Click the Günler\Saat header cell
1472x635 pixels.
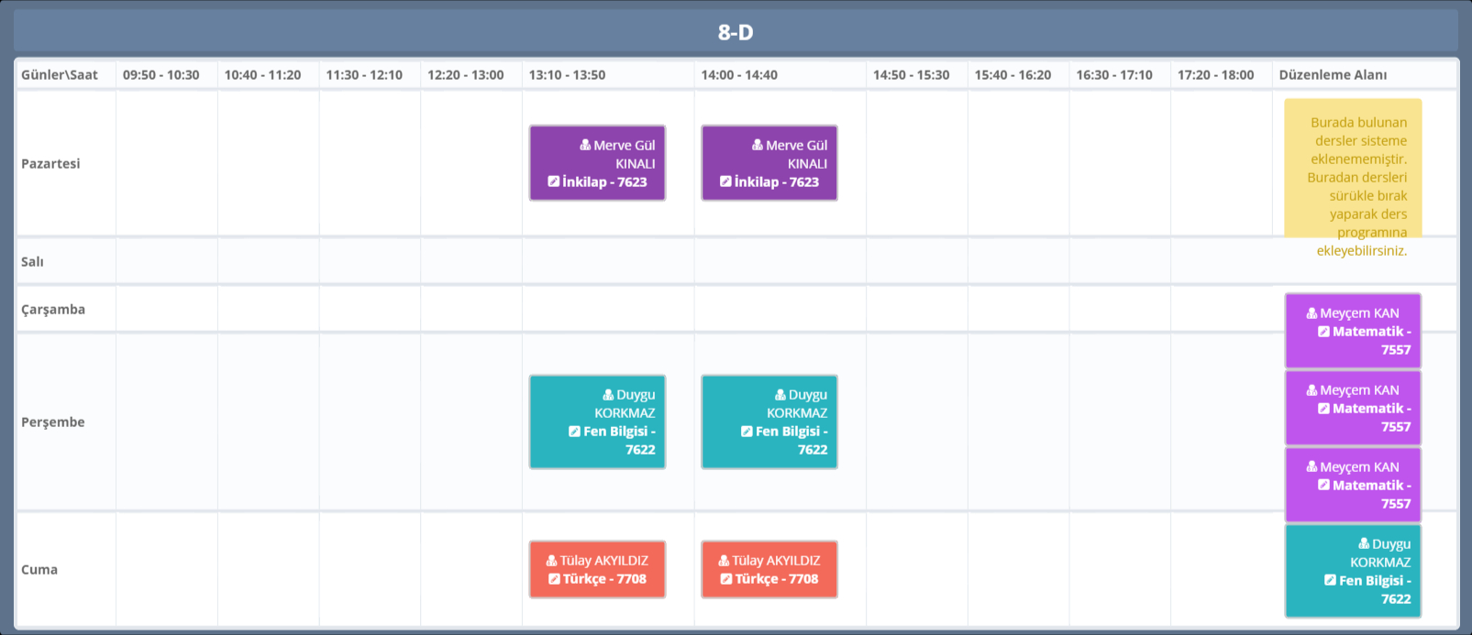[60, 75]
